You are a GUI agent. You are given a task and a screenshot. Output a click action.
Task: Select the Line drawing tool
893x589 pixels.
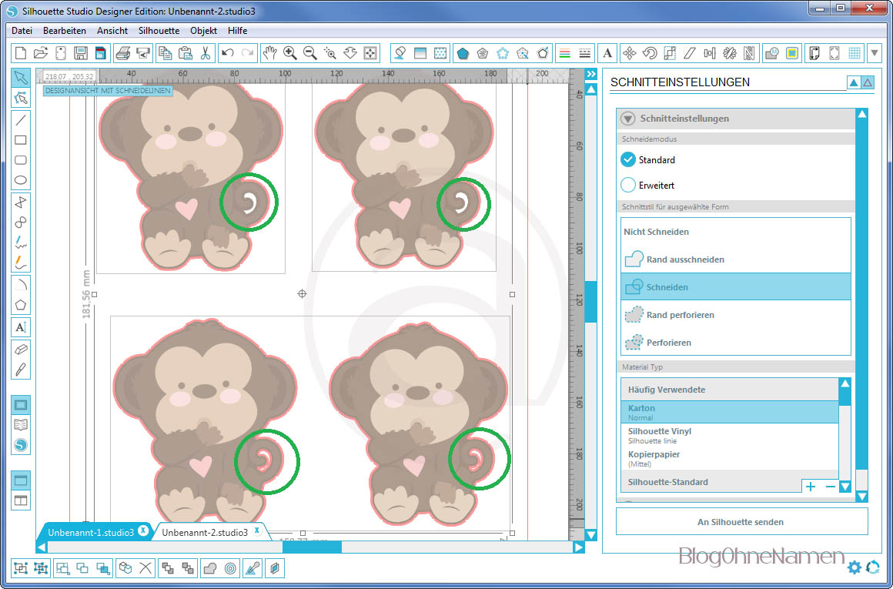point(21,119)
